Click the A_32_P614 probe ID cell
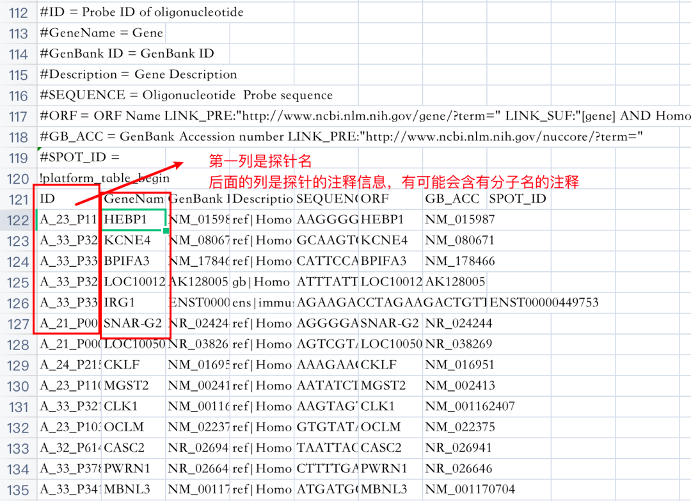Screen dimensions: 691x501 click(69, 448)
